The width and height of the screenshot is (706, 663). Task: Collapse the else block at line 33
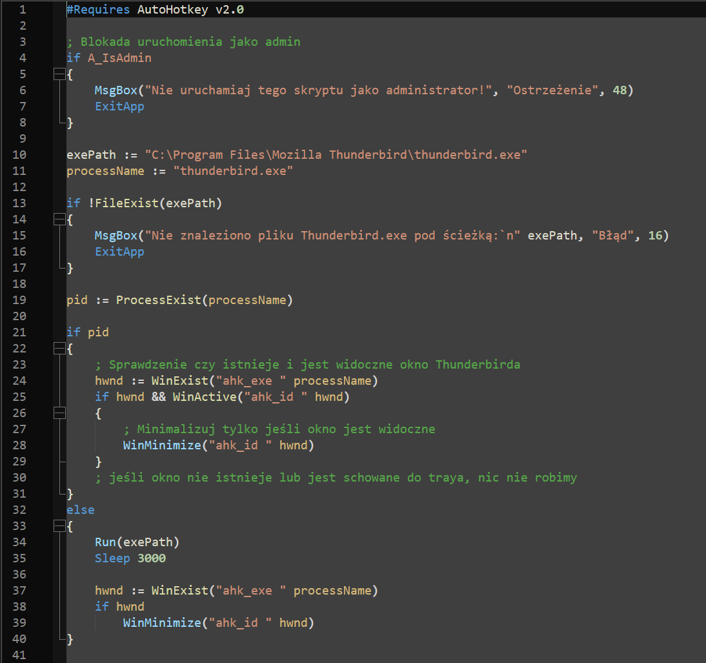coord(59,526)
